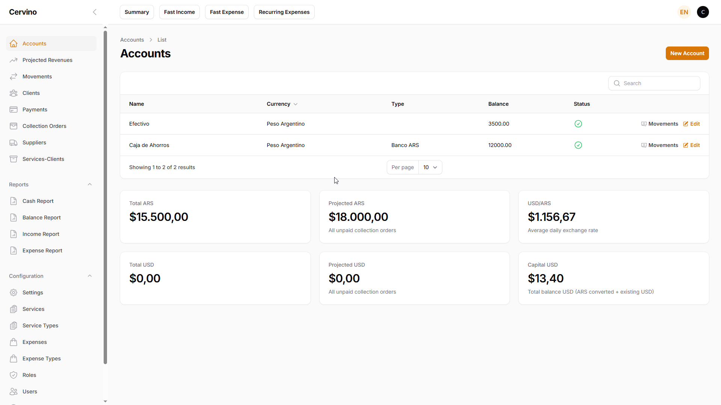
Task: Collapse the sidebar with the chevron arrow
Action: coord(95,12)
